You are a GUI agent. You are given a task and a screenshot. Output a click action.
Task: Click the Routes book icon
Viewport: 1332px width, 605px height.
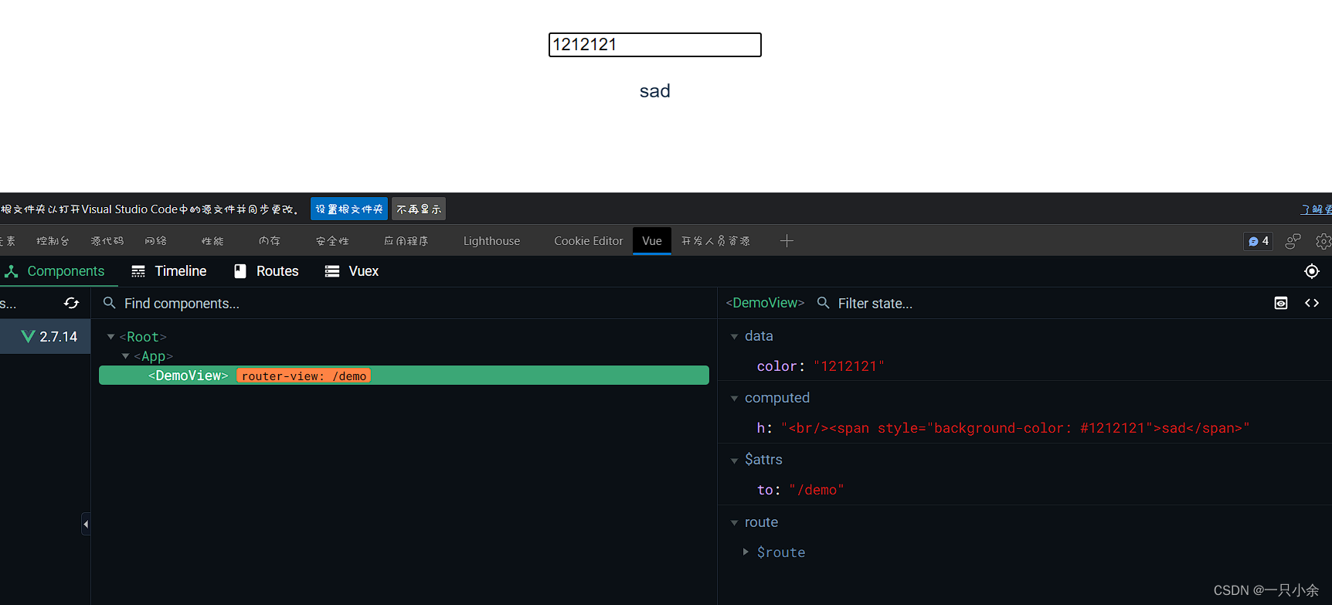pyautogui.click(x=240, y=271)
